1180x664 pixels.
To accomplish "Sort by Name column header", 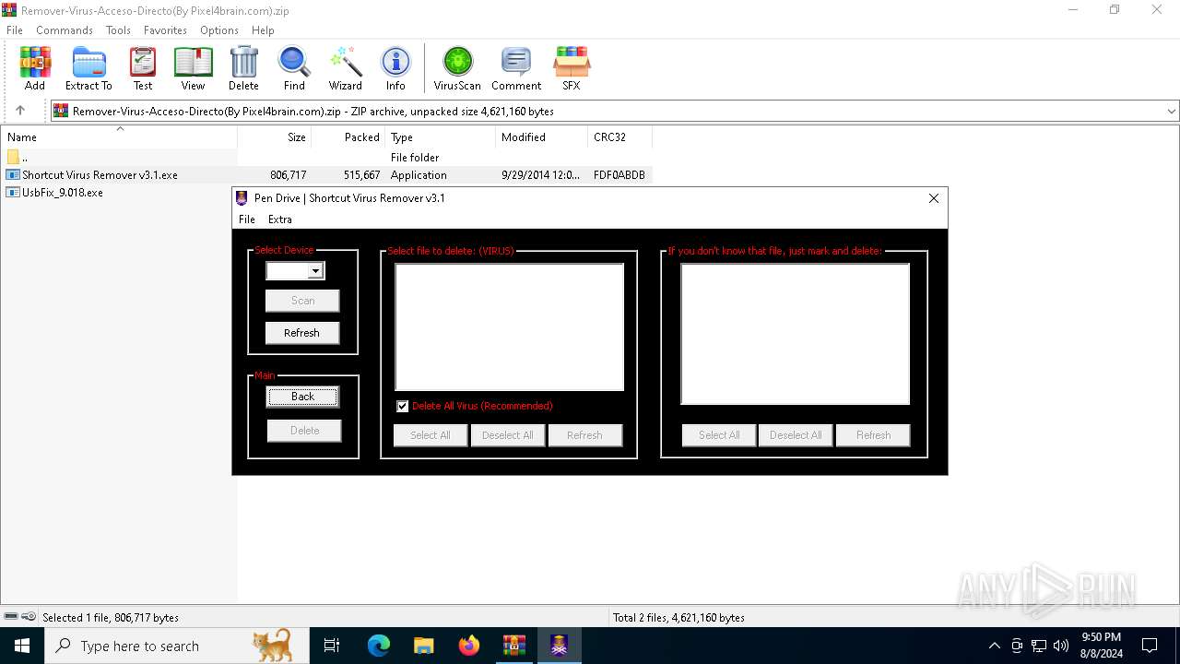I will tap(120, 137).
